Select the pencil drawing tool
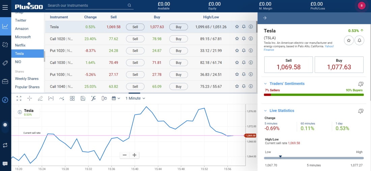The image size is (371, 171). point(40,98)
